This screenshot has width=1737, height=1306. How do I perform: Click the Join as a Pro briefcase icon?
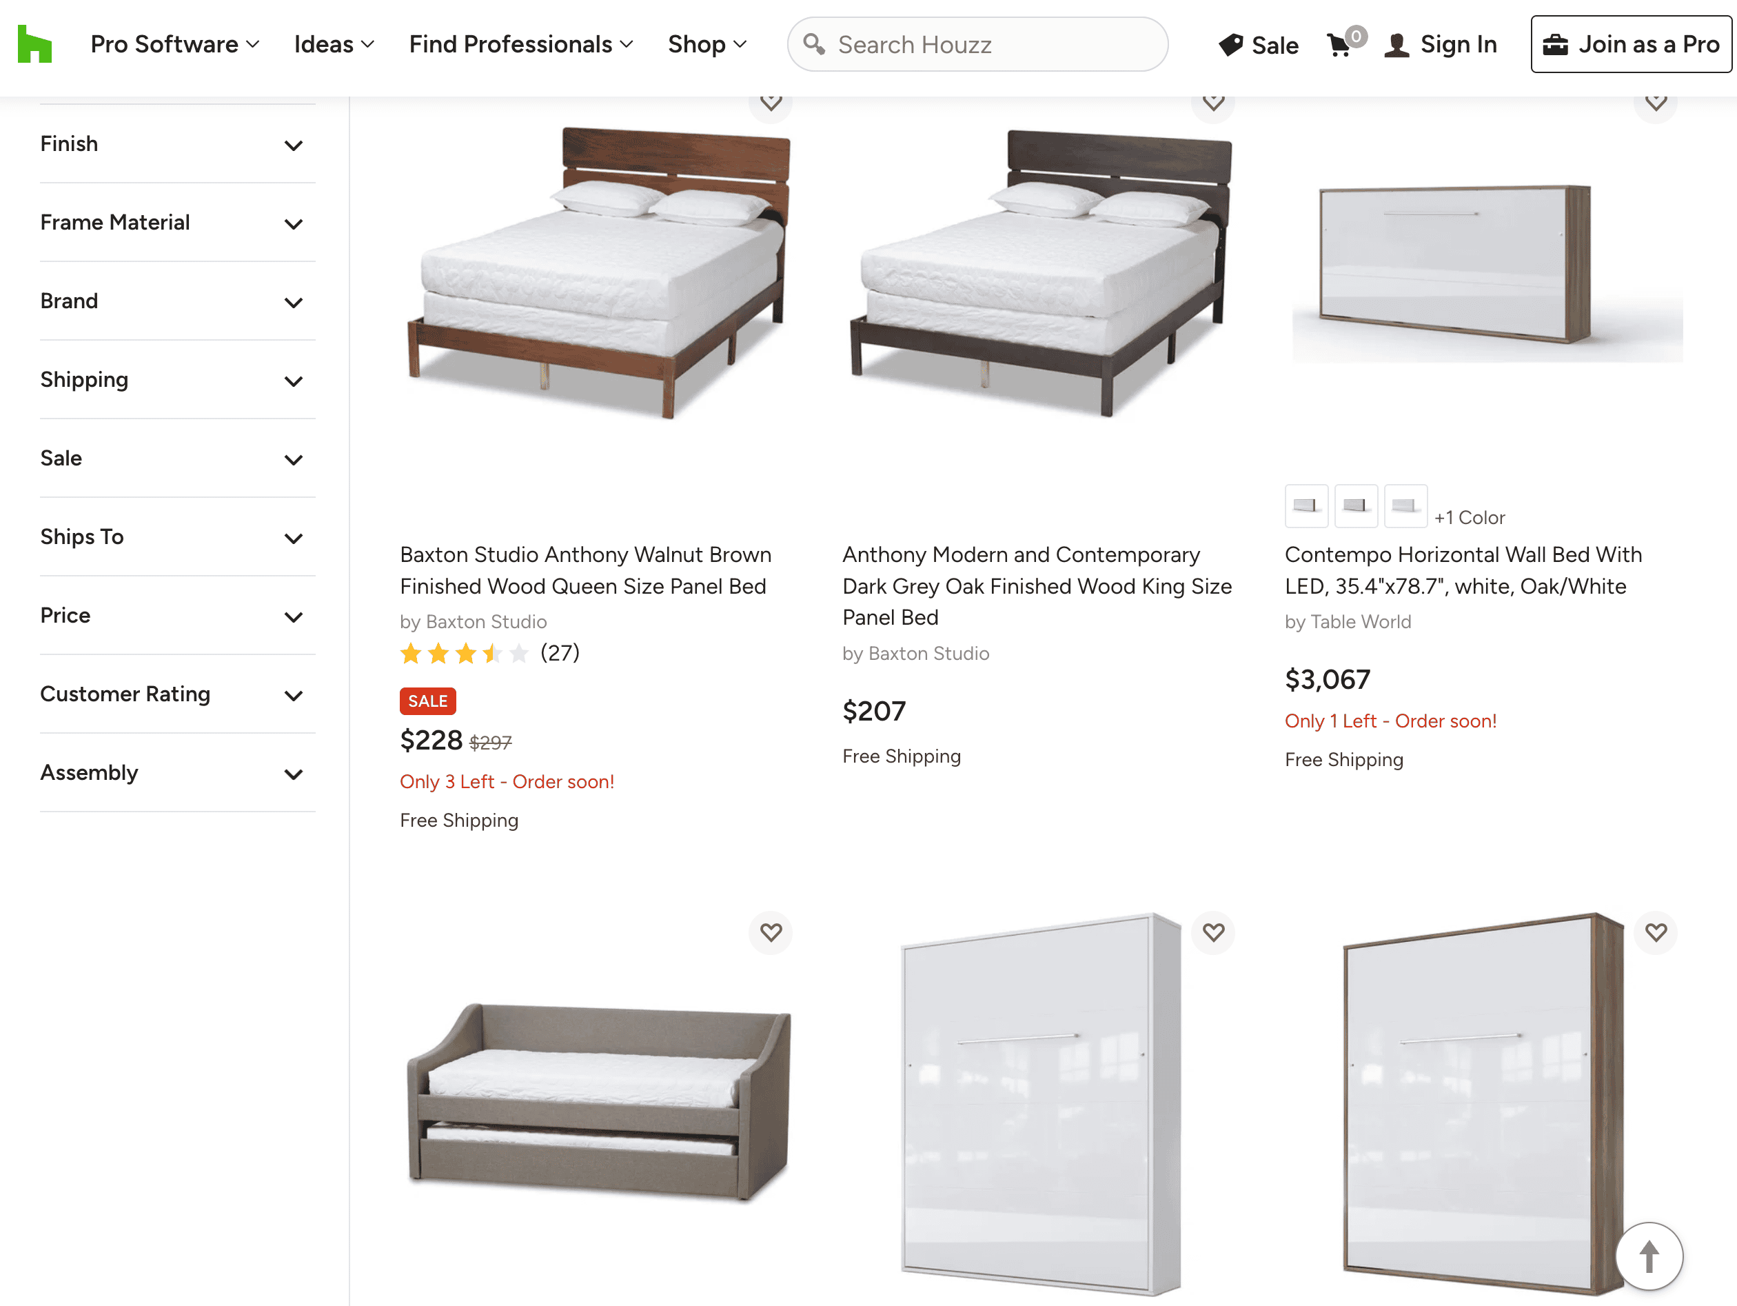coord(1555,45)
